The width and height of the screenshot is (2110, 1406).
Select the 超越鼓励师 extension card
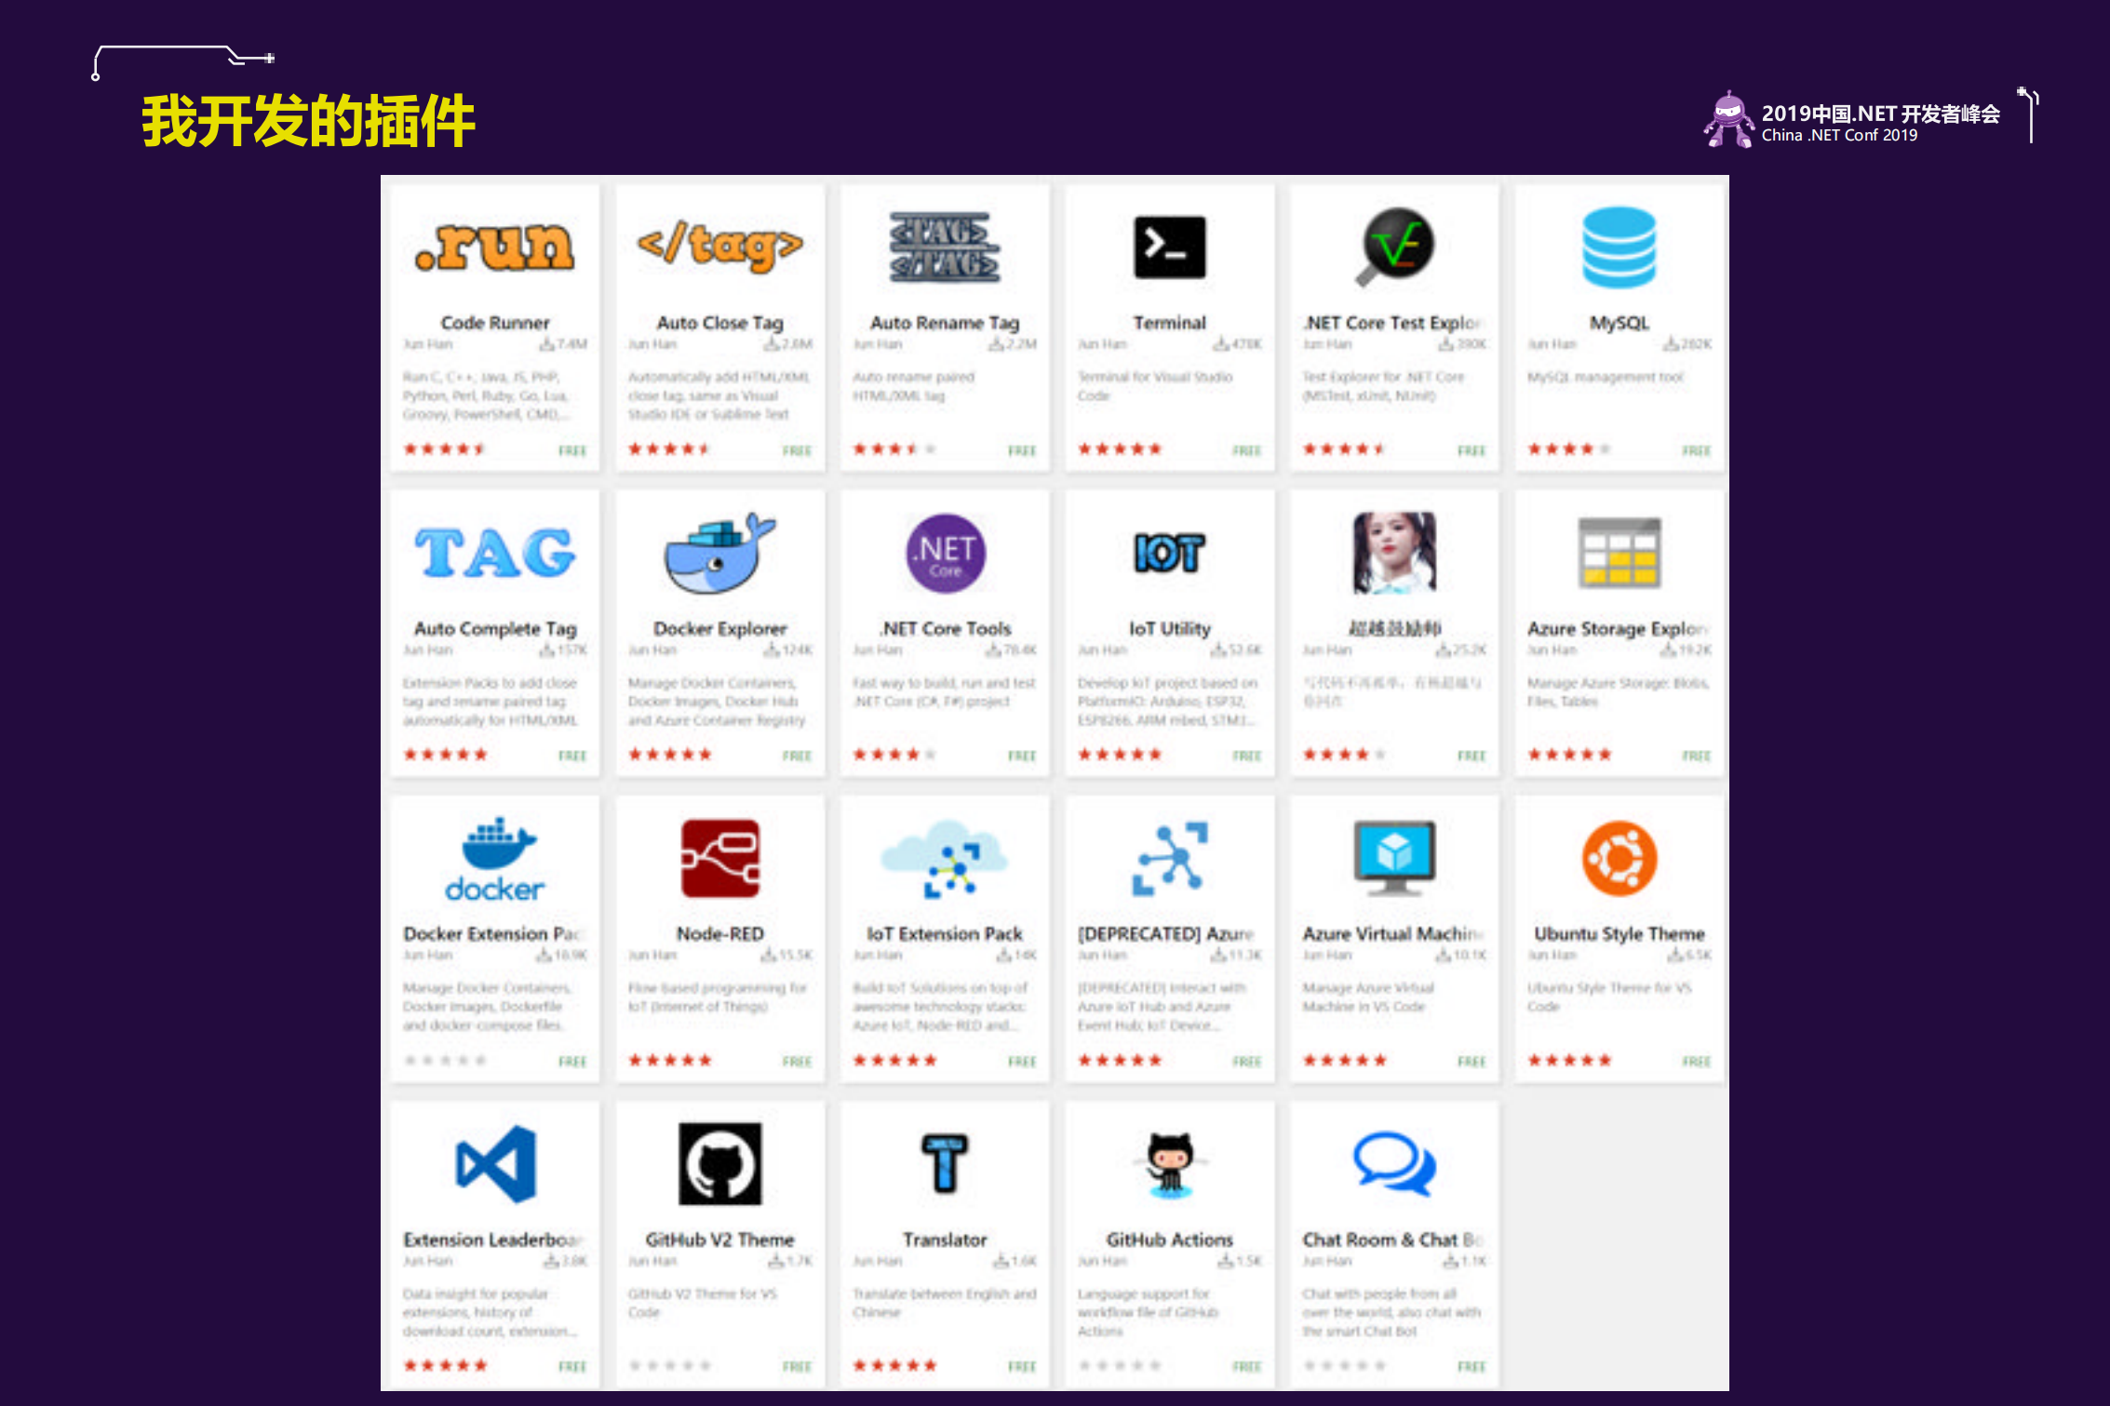pos(1393,633)
